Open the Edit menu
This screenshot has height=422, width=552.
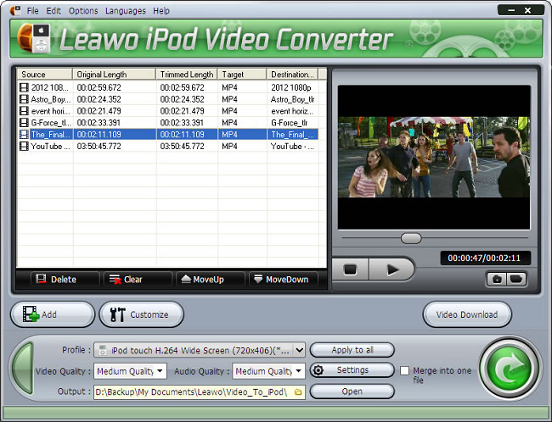pos(54,11)
